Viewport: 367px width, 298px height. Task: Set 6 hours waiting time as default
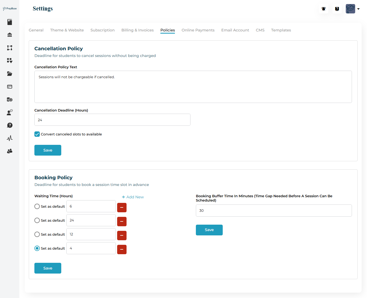tap(37, 206)
